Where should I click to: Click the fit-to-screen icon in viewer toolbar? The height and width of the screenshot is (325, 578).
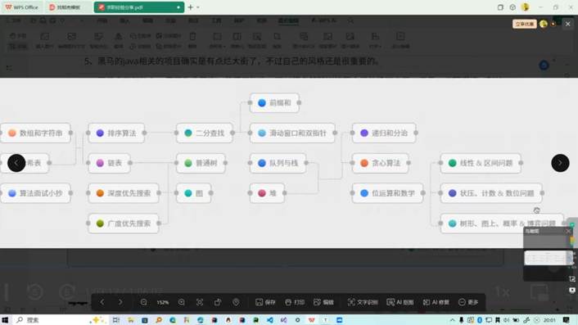pyautogui.click(x=200, y=302)
